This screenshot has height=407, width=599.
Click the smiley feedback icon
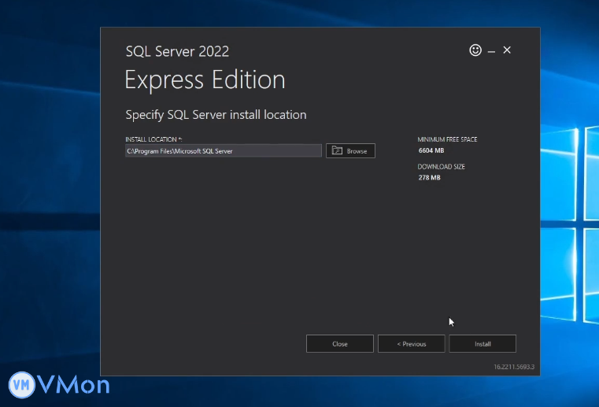tap(475, 50)
